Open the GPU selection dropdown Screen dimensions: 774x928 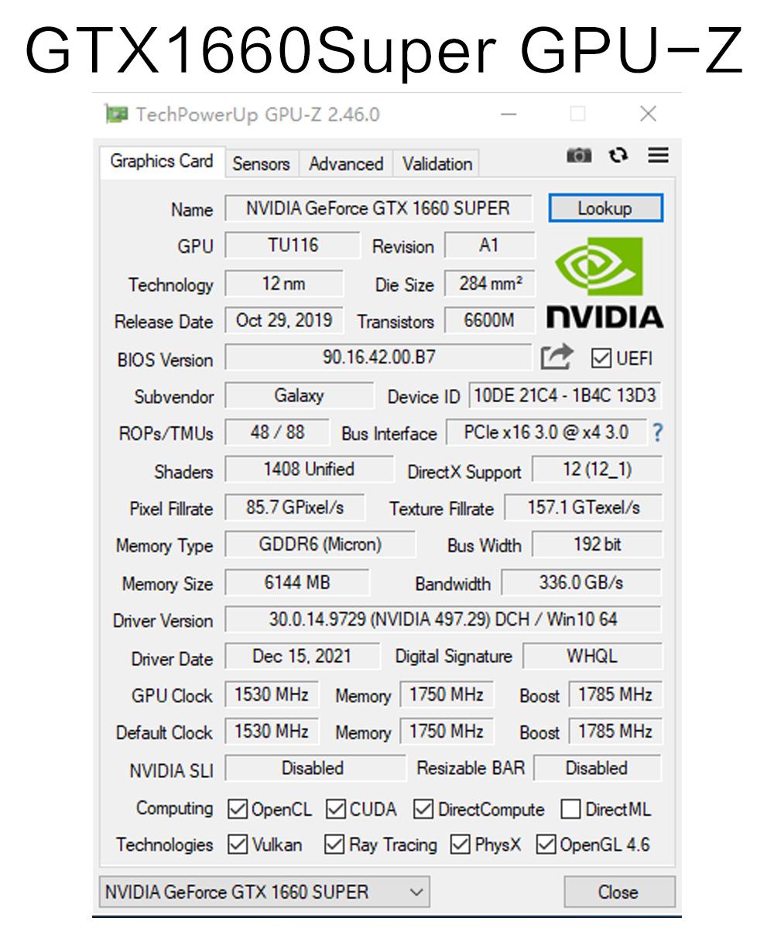[x=264, y=892]
